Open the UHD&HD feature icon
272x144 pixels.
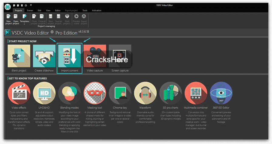click(44, 93)
